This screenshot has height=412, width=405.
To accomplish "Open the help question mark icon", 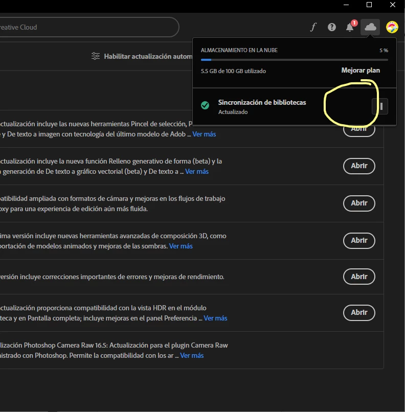I will click(x=332, y=27).
